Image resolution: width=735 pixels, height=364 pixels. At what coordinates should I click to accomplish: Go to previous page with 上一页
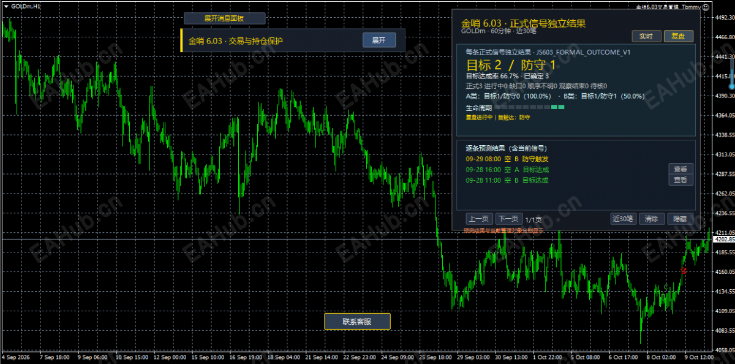pos(480,219)
